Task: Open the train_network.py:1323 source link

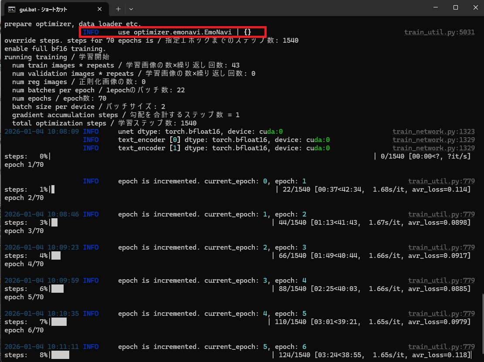Action: (433, 132)
